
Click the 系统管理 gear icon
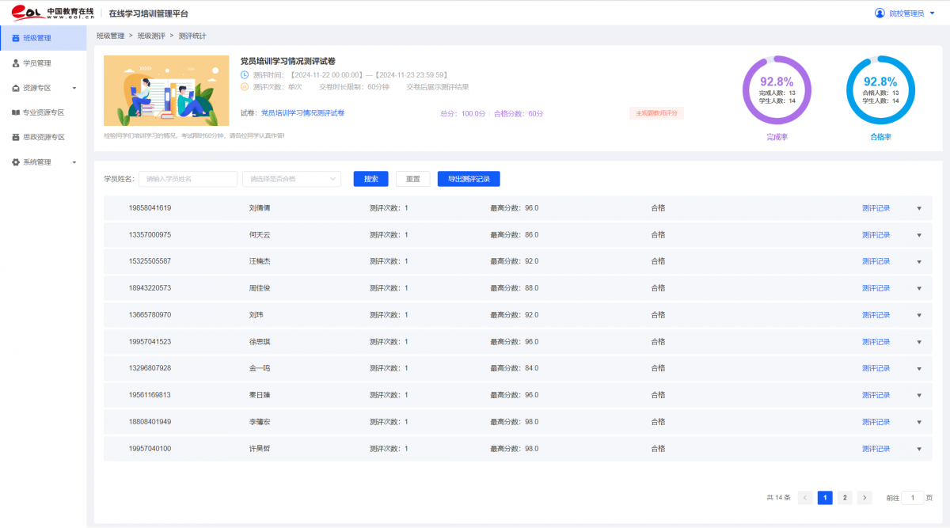tap(16, 162)
